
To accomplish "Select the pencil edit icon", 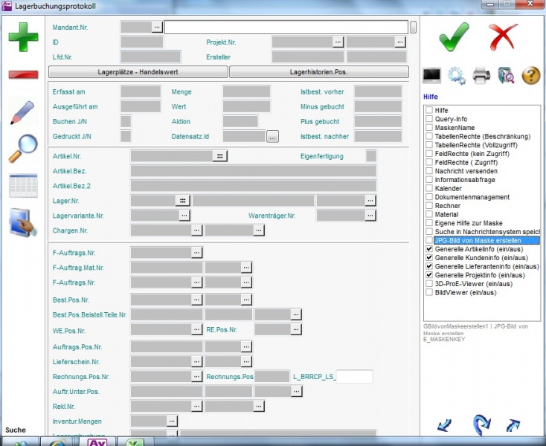I will [23, 112].
